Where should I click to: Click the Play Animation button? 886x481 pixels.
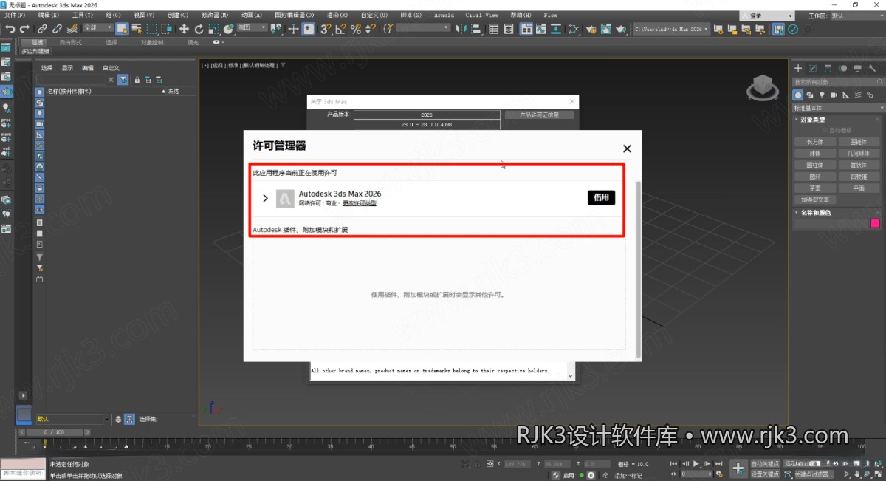[x=696, y=464]
